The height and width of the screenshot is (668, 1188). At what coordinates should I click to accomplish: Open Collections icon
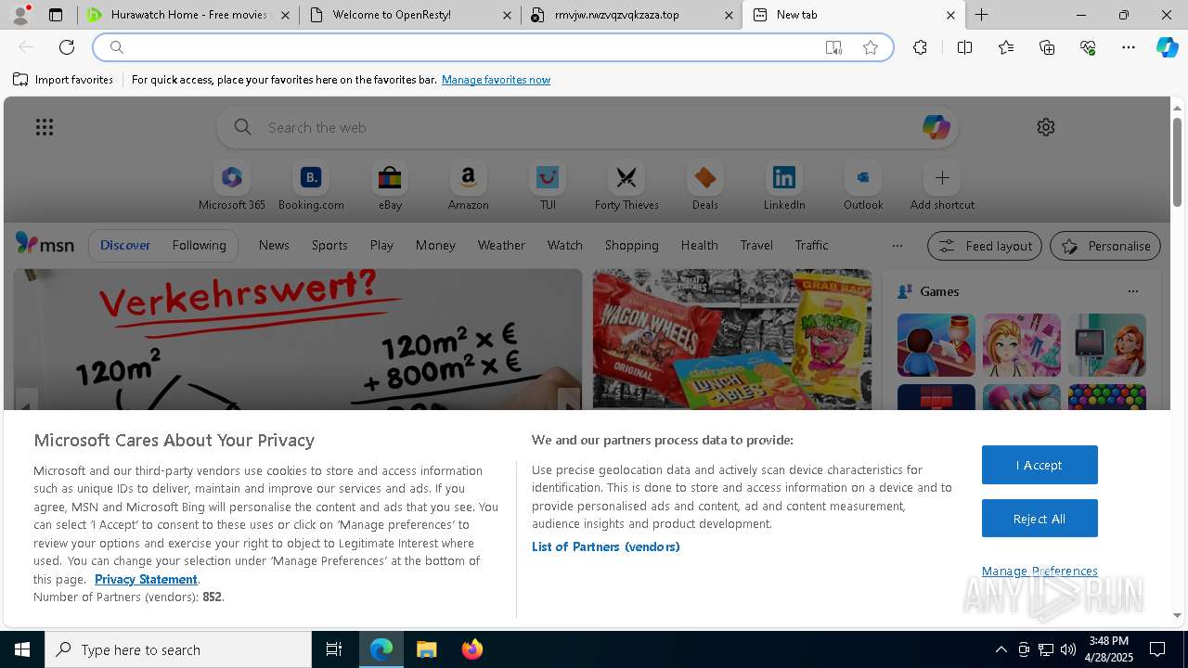[x=1047, y=47]
